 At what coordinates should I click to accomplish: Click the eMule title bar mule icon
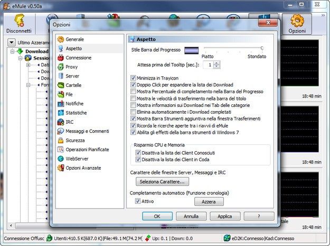[x=6, y=6]
